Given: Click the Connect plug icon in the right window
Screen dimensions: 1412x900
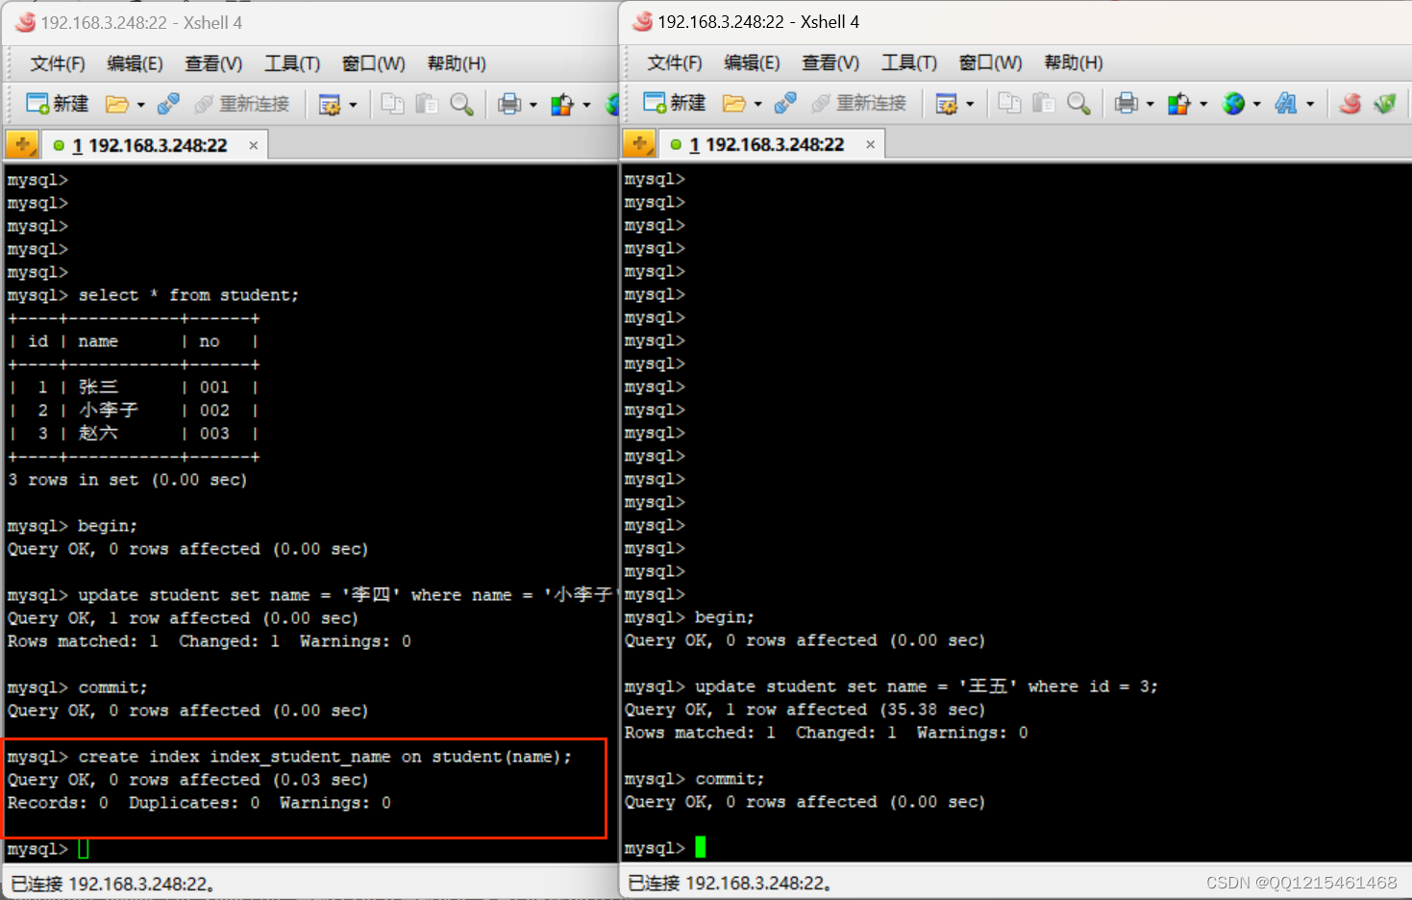Looking at the screenshot, I should (x=785, y=103).
